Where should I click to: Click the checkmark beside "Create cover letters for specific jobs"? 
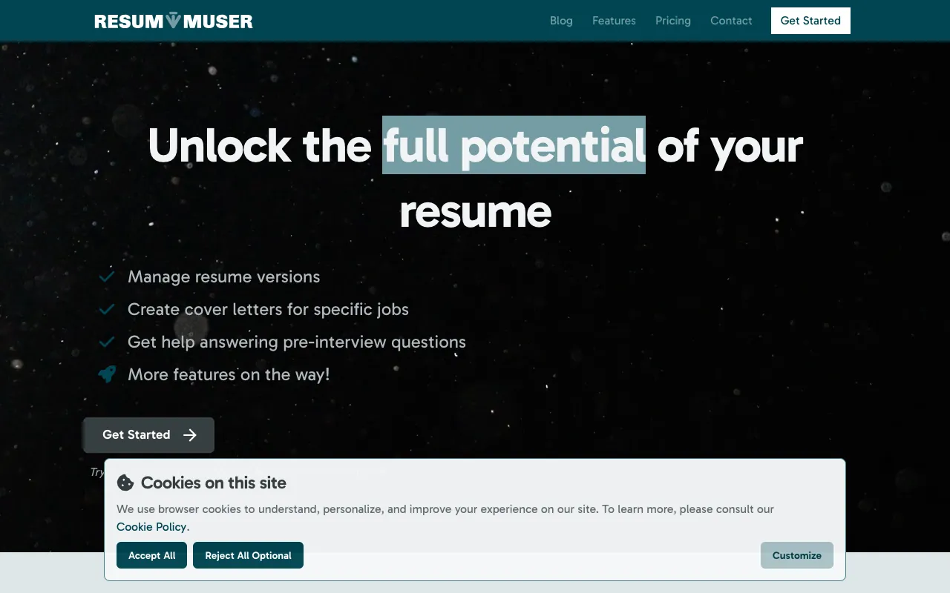(x=106, y=309)
